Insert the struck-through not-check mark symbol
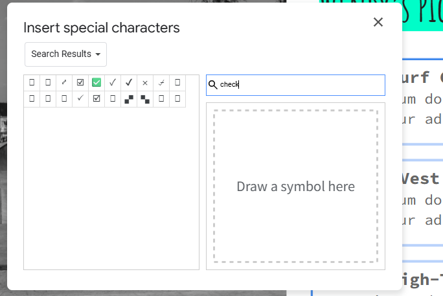Viewport: 443px width, 296px height. tap(161, 82)
